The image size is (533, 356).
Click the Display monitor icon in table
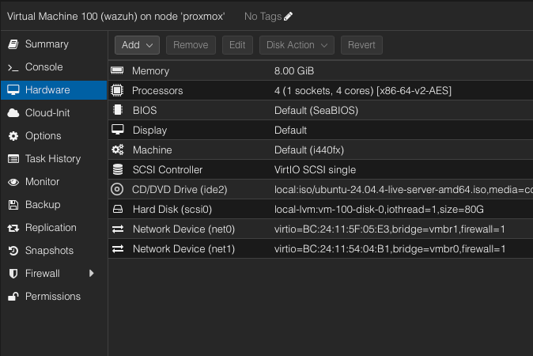click(x=118, y=130)
